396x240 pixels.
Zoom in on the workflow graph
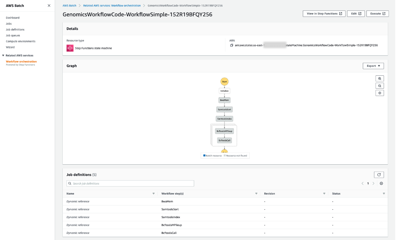click(379, 79)
